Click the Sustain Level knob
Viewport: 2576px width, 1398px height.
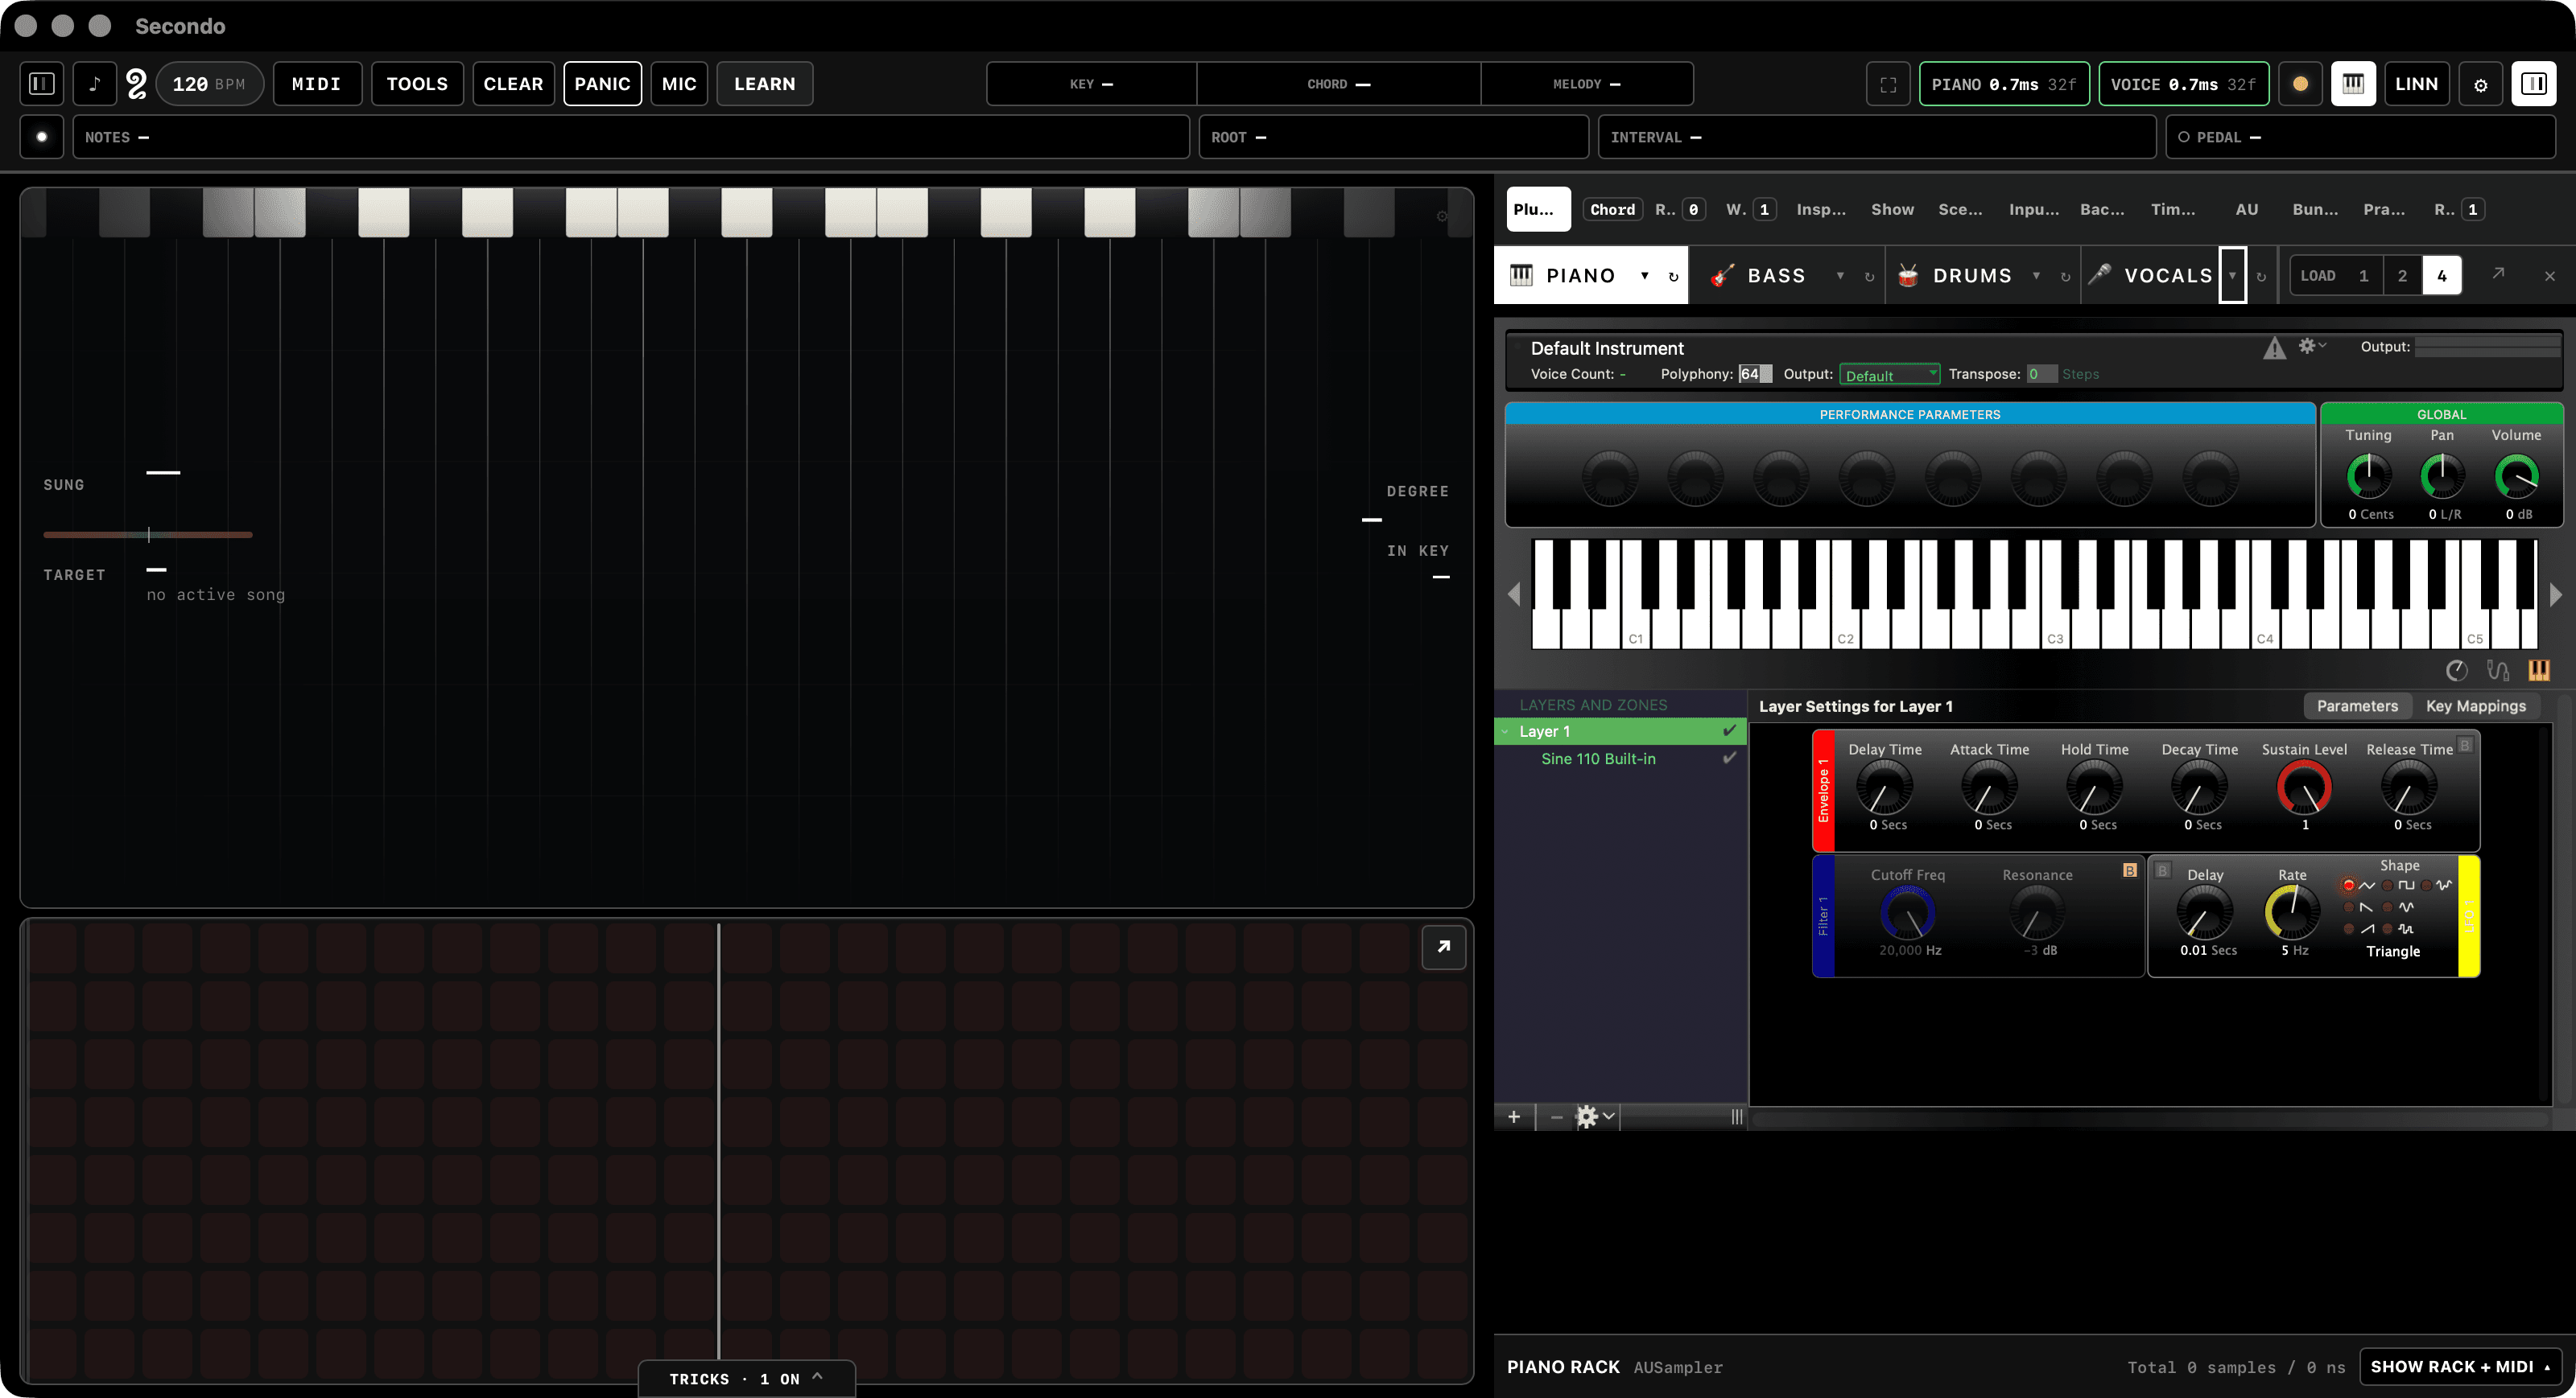point(2304,787)
